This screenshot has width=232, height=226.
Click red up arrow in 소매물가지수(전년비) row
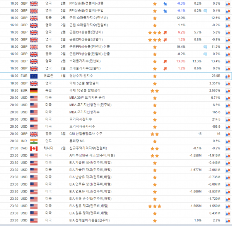coord(165,61)
